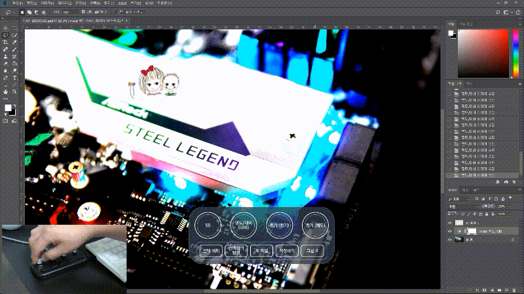Viewport: 524px width, 294px height.
Task: Toggle lock all padlock in Layers panel
Action: (x=487, y=214)
